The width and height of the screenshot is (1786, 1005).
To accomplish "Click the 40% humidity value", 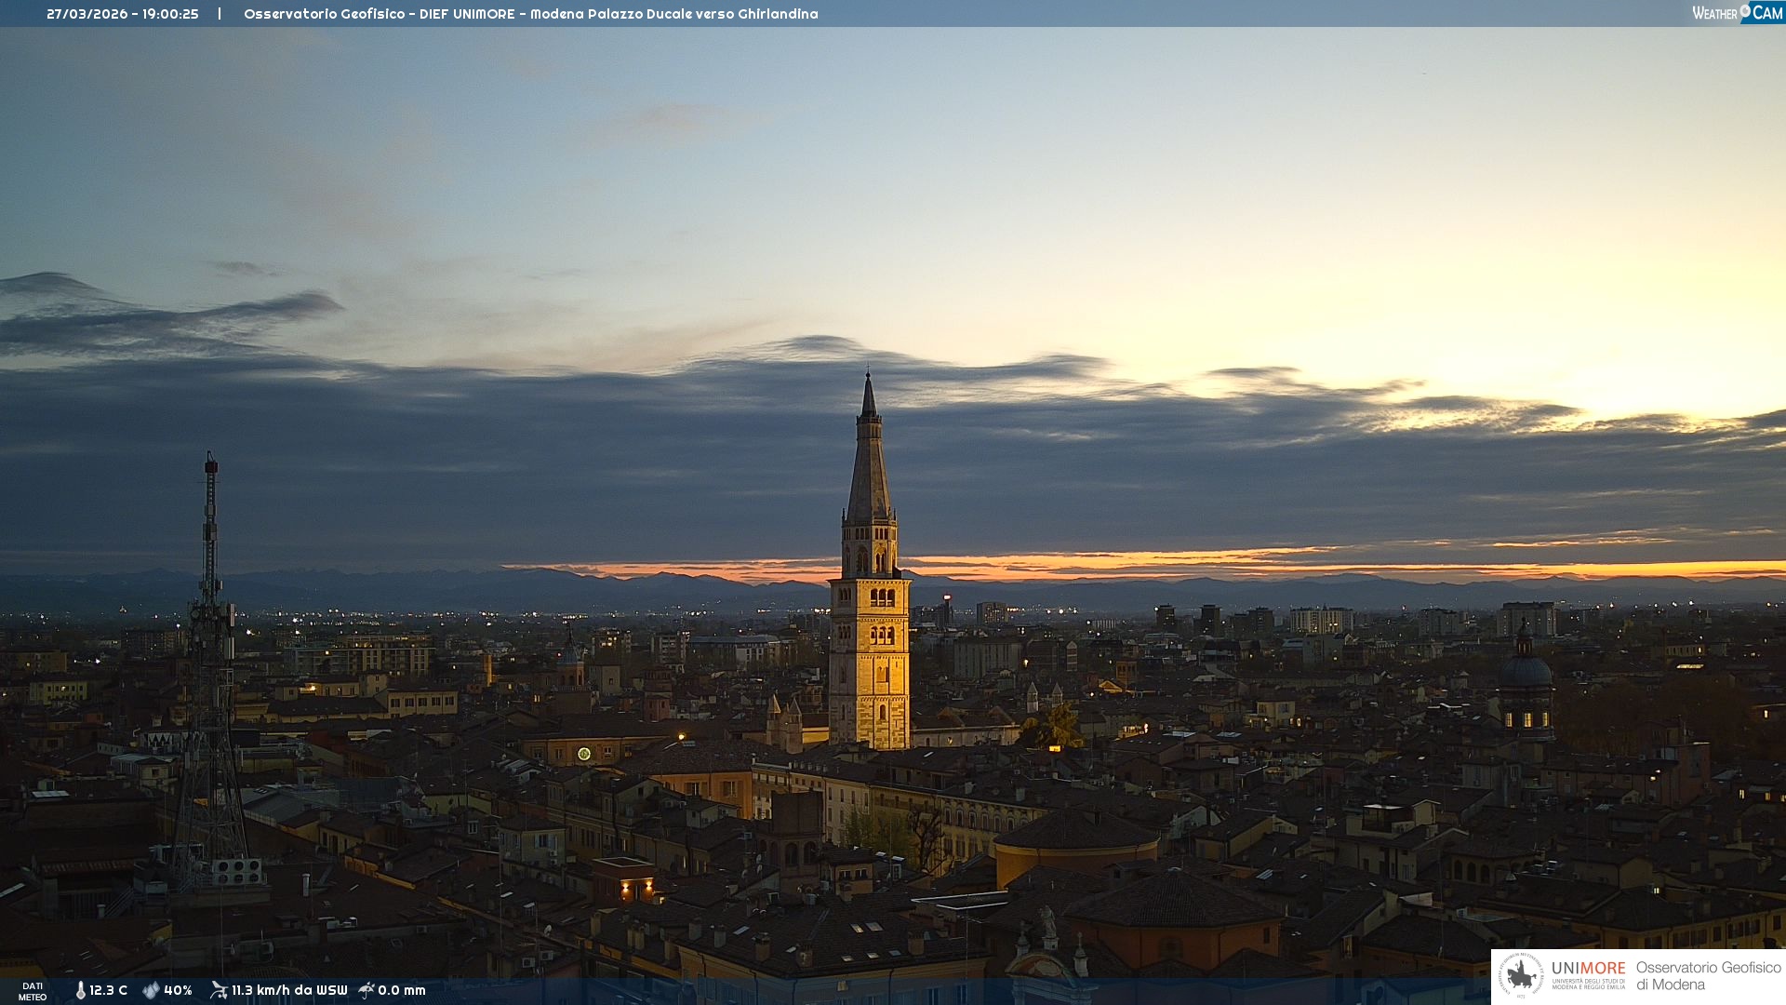I will (x=178, y=990).
